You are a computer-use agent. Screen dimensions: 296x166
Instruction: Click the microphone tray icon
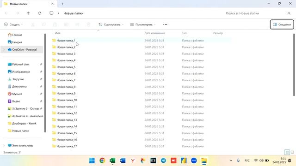coord(238,160)
